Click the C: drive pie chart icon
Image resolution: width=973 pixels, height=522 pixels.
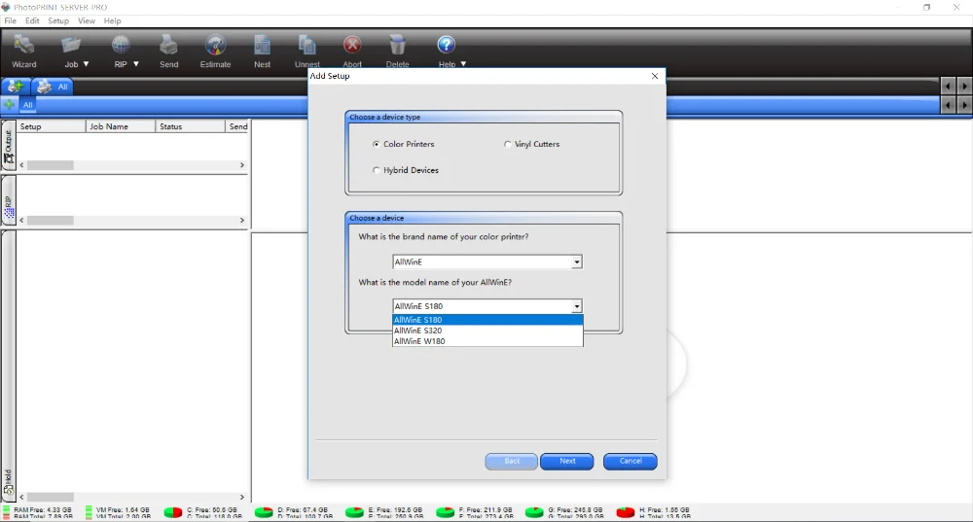(173, 512)
